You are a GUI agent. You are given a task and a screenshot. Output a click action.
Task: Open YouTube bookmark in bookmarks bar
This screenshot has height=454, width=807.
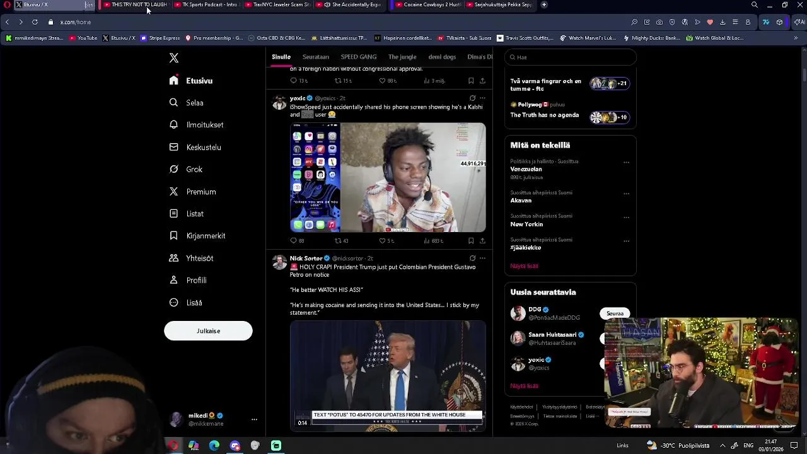[x=83, y=38]
